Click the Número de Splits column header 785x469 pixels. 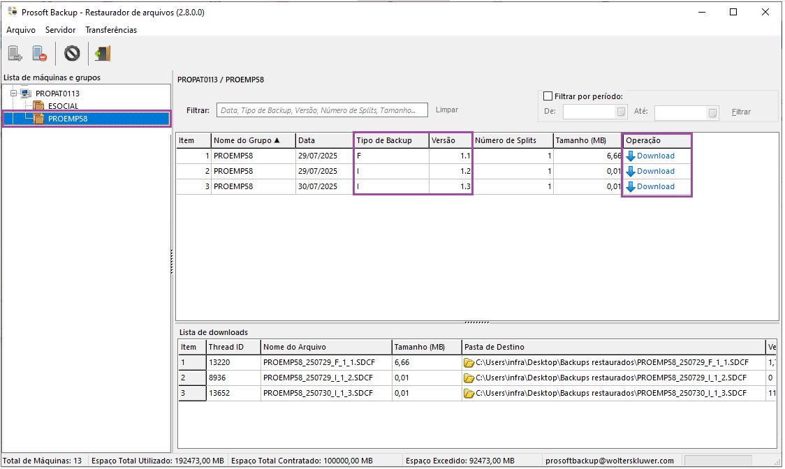point(513,140)
